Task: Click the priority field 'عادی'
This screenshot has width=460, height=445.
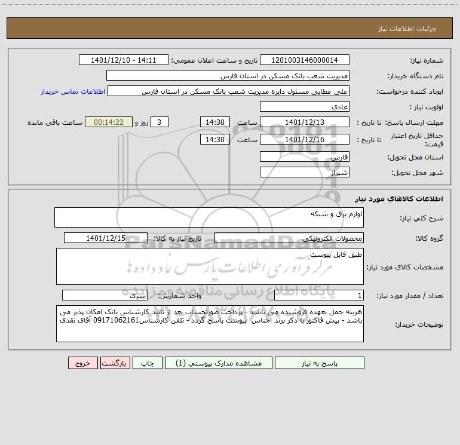Action: coord(305,106)
